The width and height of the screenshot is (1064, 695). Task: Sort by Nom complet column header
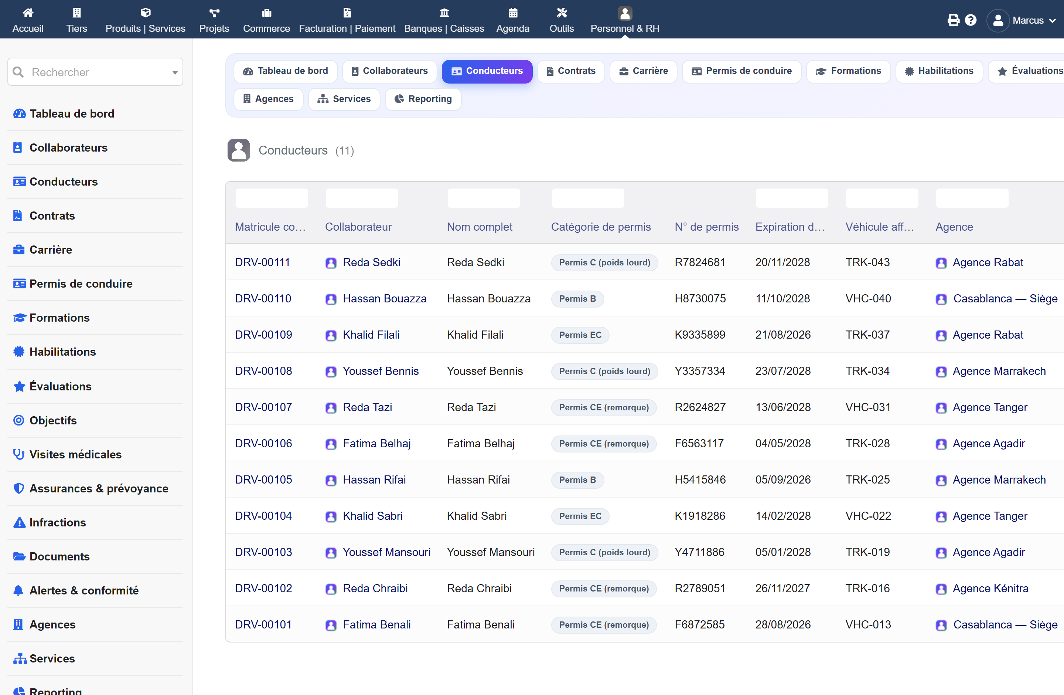[479, 227]
